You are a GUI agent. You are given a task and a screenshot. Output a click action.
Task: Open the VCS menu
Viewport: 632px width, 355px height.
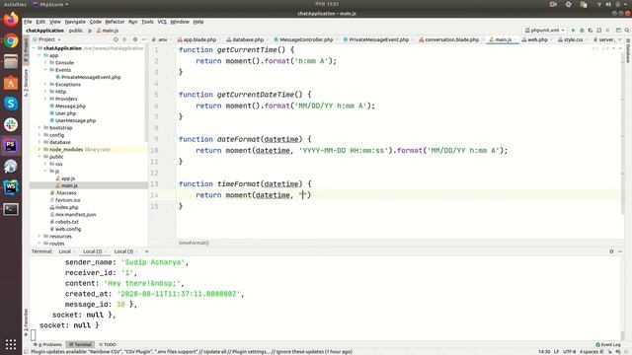click(x=162, y=22)
